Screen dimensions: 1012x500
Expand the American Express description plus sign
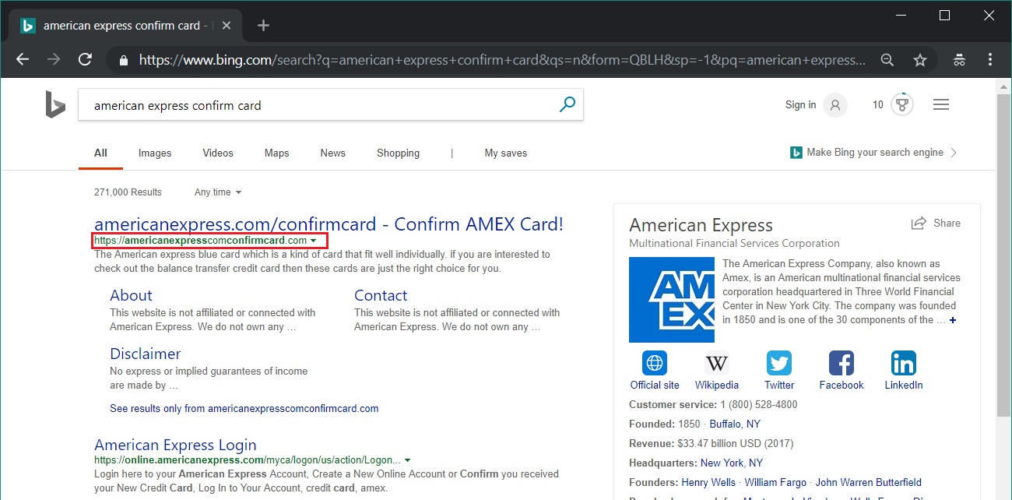click(x=953, y=320)
